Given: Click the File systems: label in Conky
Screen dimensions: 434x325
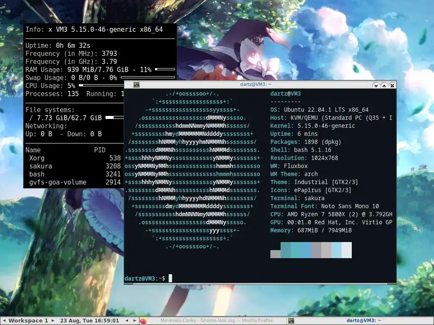Looking at the screenshot, I should (x=50, y=110).
